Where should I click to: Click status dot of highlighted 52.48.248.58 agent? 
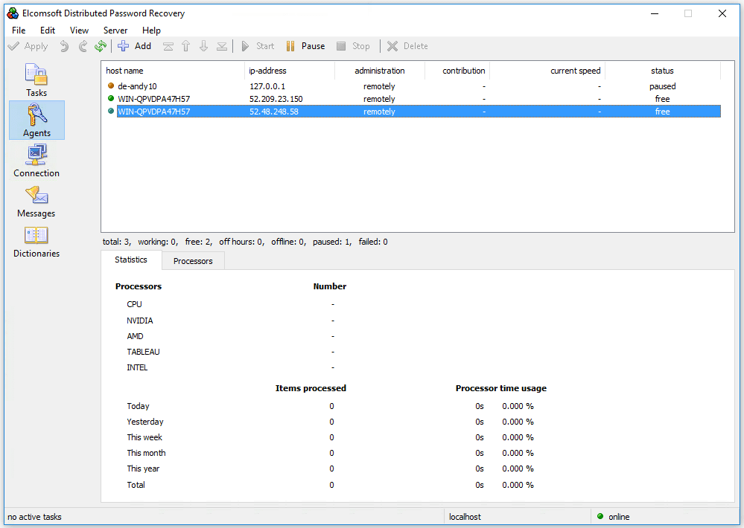111,111
